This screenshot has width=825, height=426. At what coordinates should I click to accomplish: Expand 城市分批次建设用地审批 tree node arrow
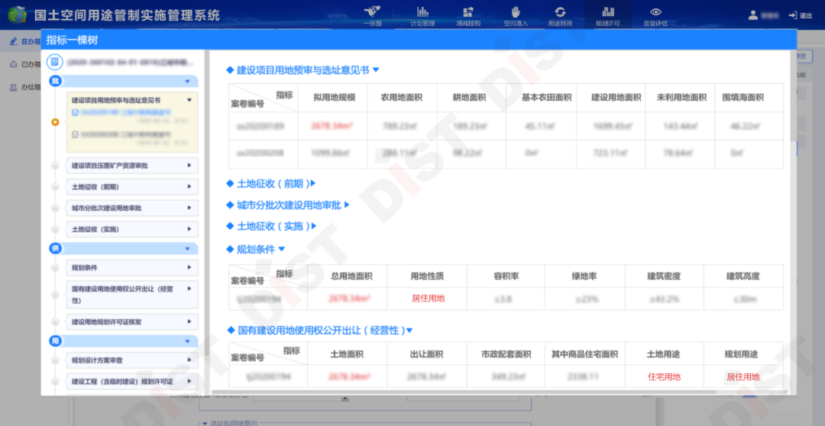[189, 208]
